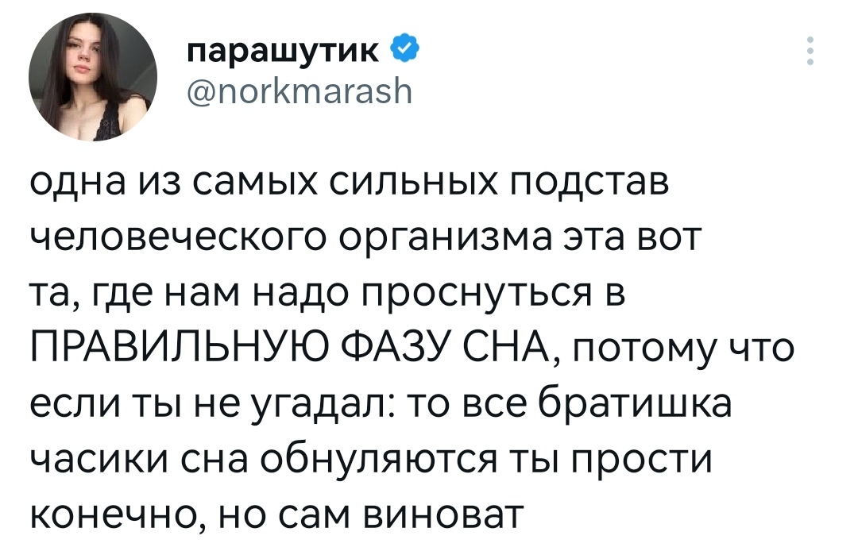
Task: Click the last line 'конечно, но сам виноват'
Action: pos(276,513)
